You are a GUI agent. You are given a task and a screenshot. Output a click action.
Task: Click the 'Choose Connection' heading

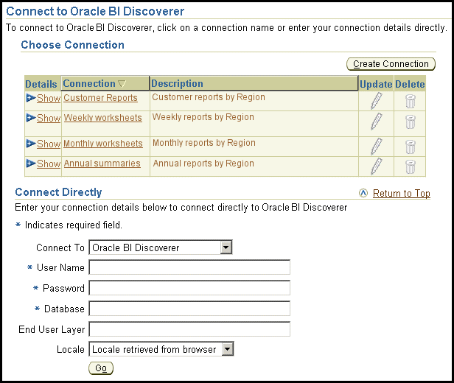[x=73, y=45]
